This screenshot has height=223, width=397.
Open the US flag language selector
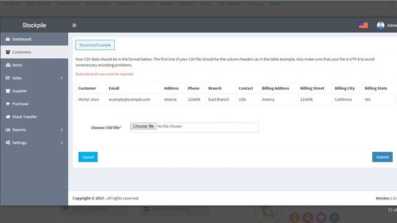364,25
